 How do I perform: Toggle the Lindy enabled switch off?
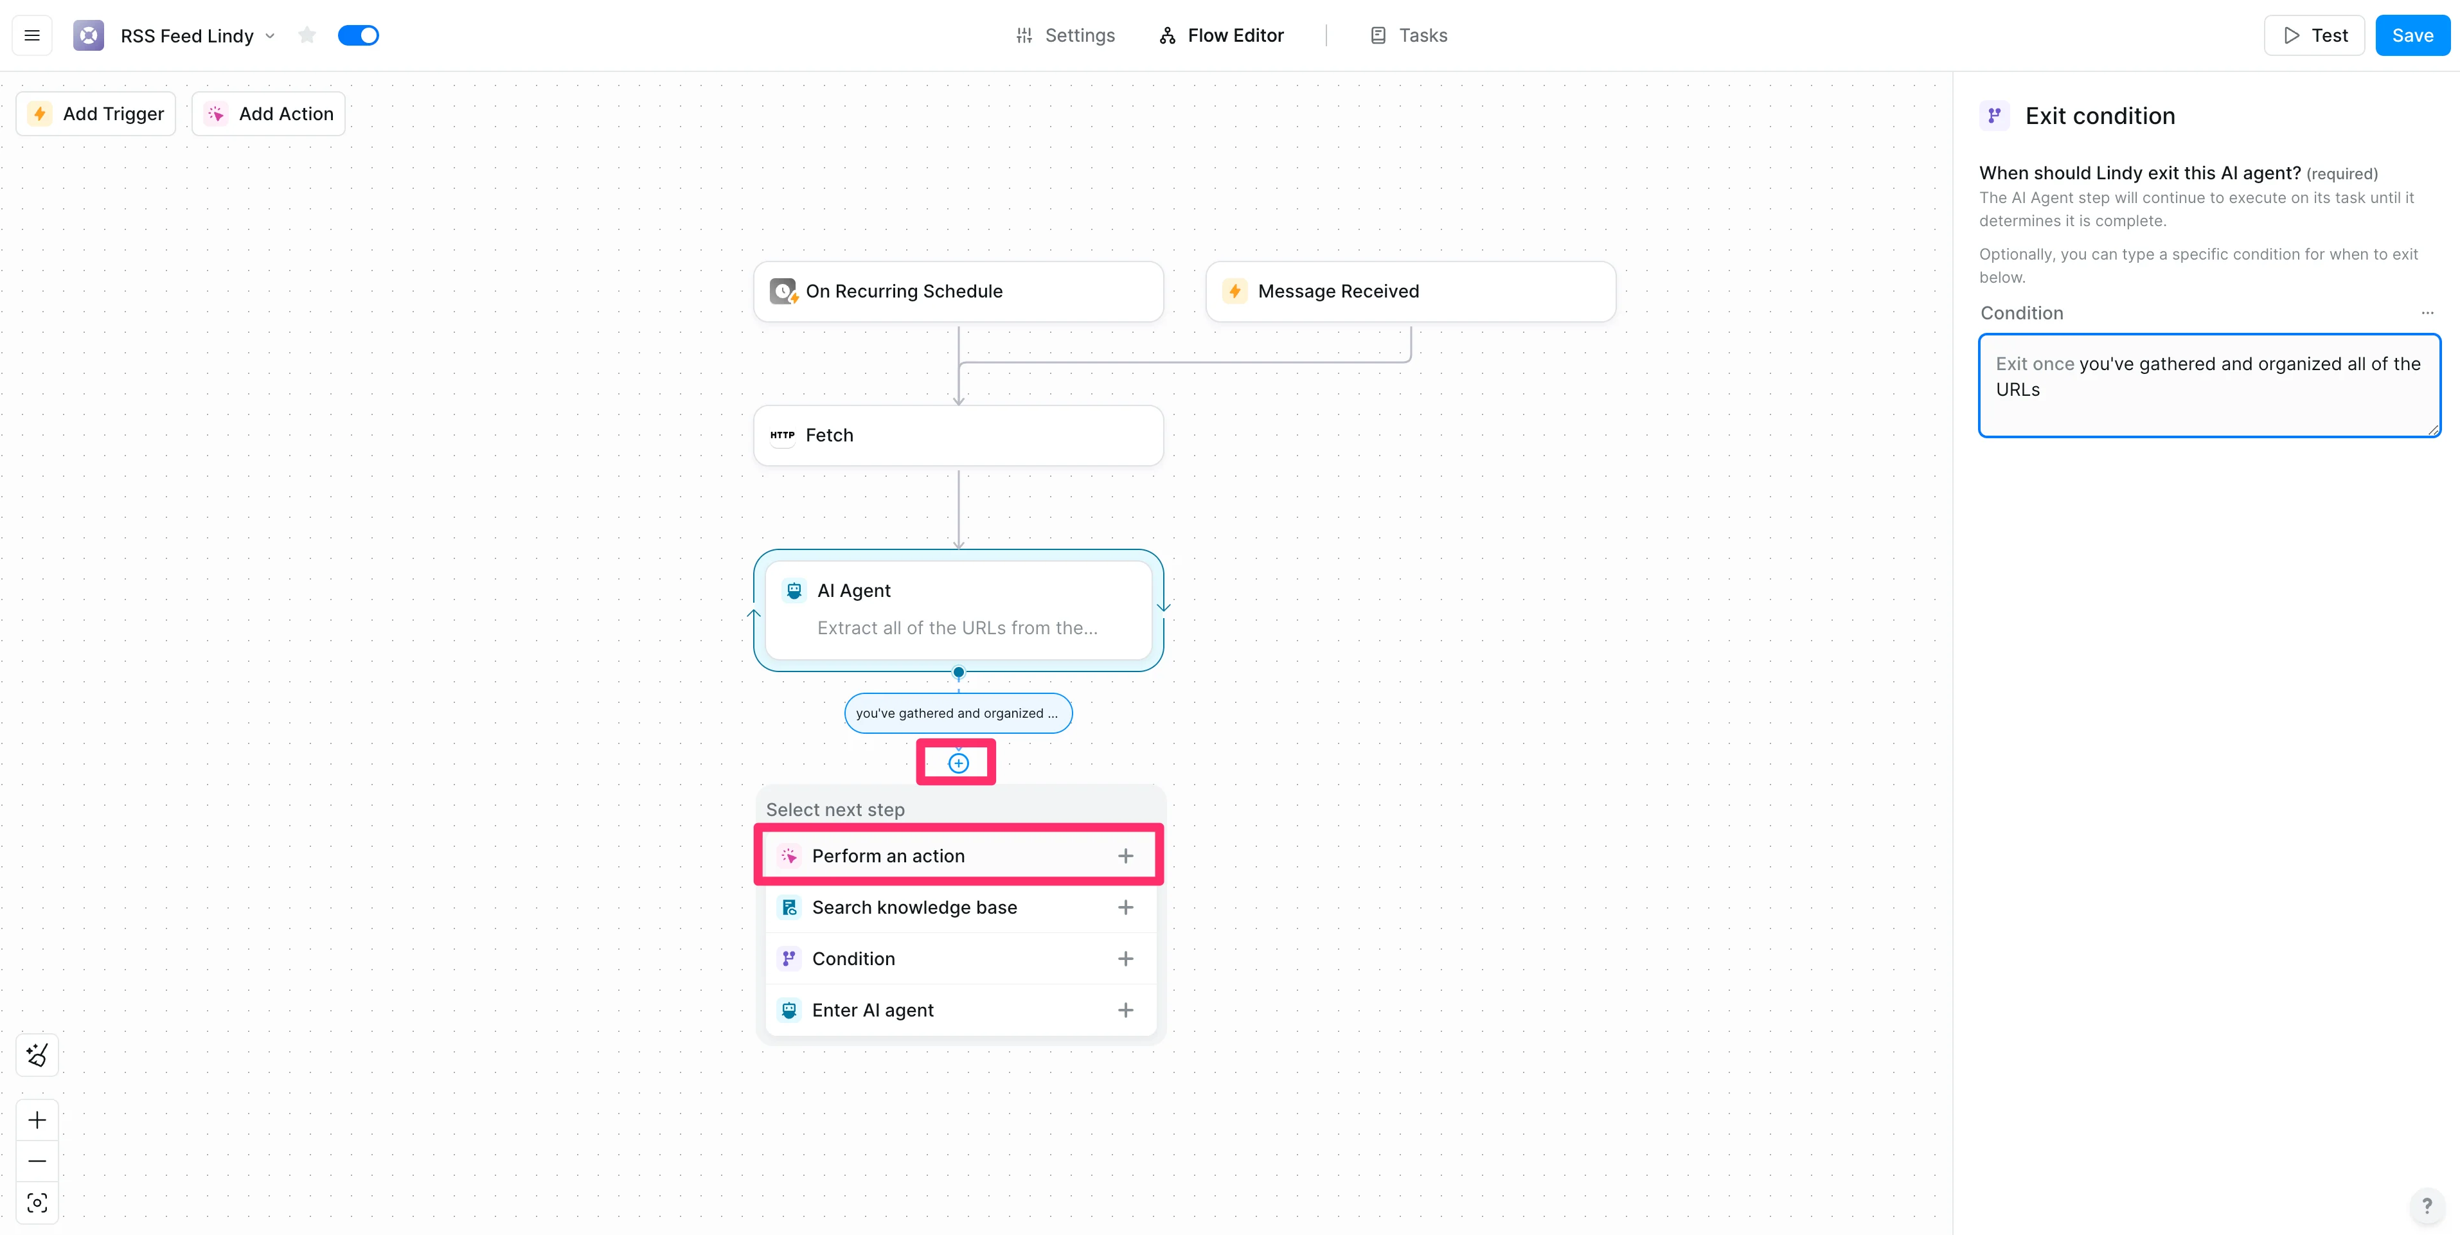coord(358,35)
